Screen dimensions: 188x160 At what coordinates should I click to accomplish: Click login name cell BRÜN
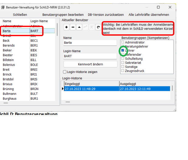[34, 89]
